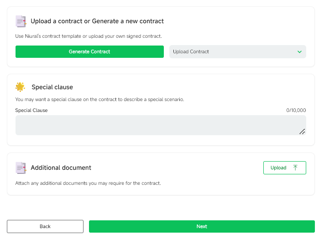Click the 'Attach any additional documents' description
Screen dimensions: 319x239
point(88,183)
